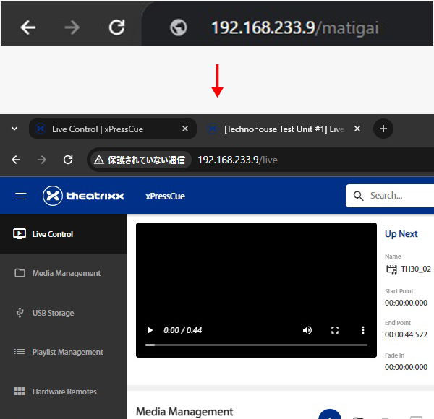Click the End Point value 00:00:44.522
The width and height of the screenshot is (434, 419).
tap(406, 334)
